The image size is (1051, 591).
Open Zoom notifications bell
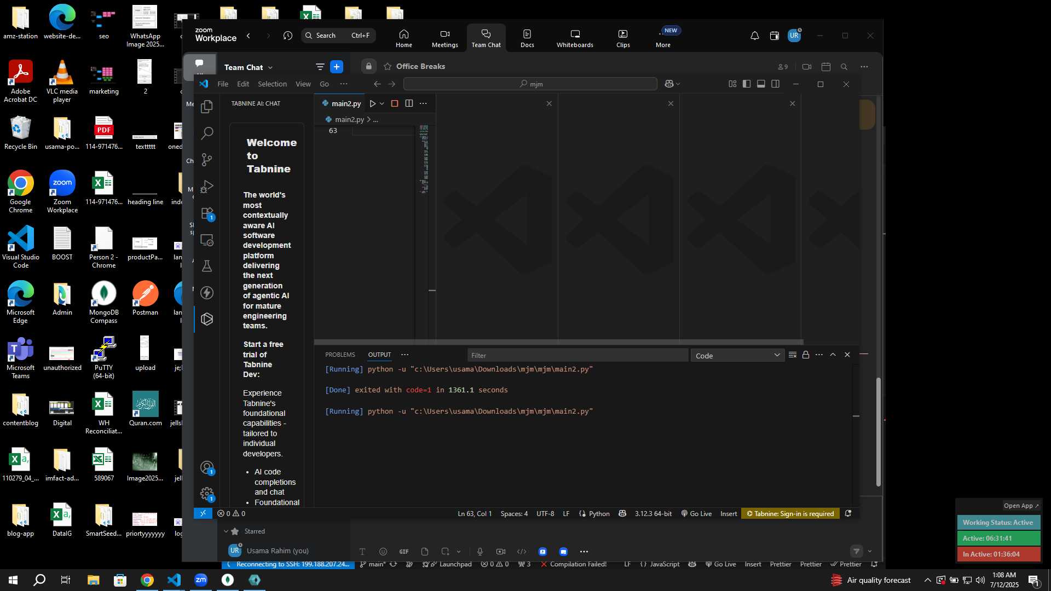754,36
